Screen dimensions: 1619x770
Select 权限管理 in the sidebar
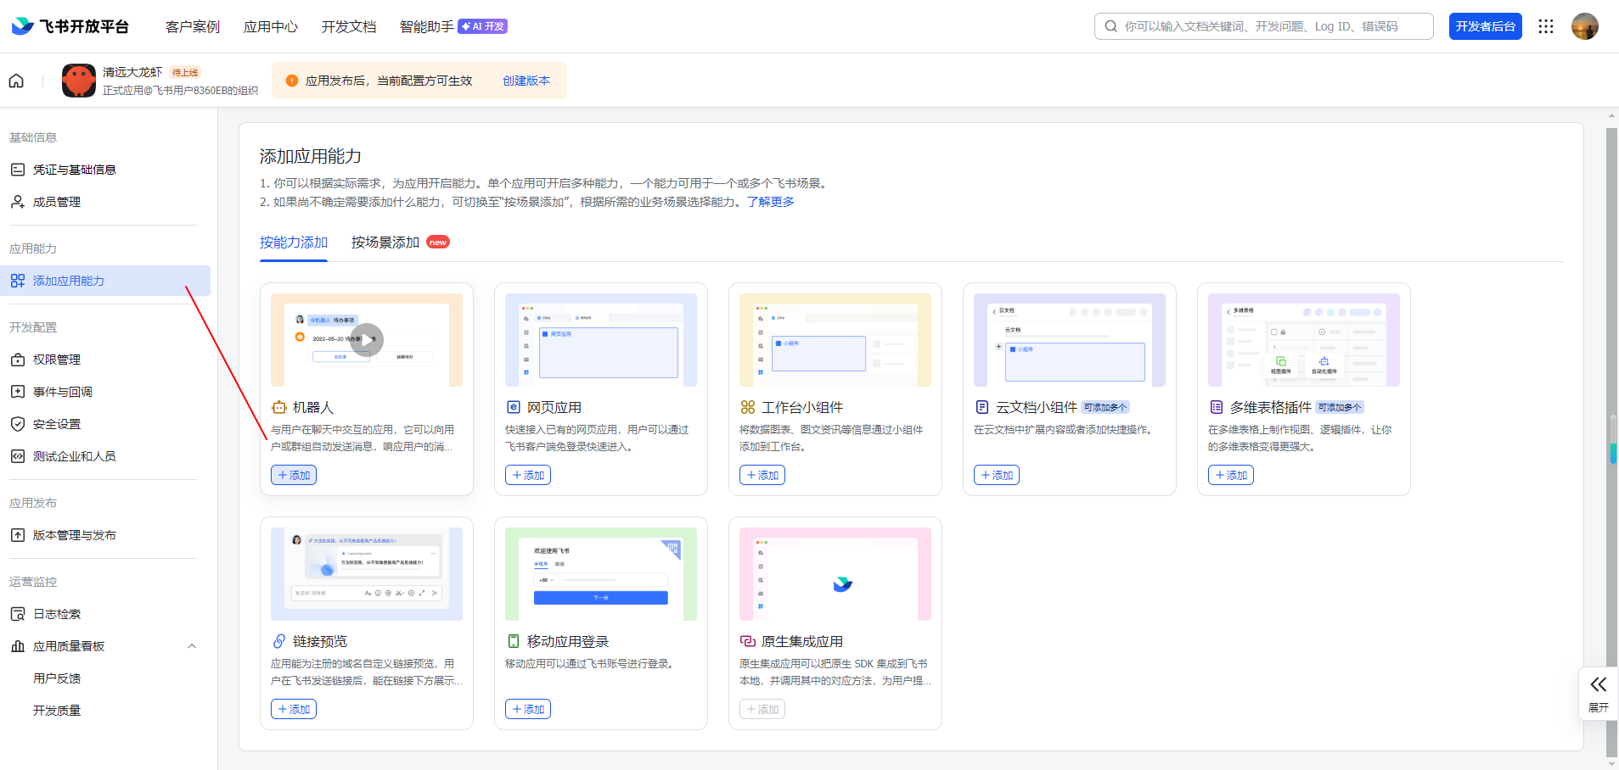57,359
